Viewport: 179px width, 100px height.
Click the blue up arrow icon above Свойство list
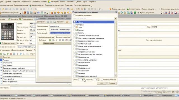coord(17,54)
